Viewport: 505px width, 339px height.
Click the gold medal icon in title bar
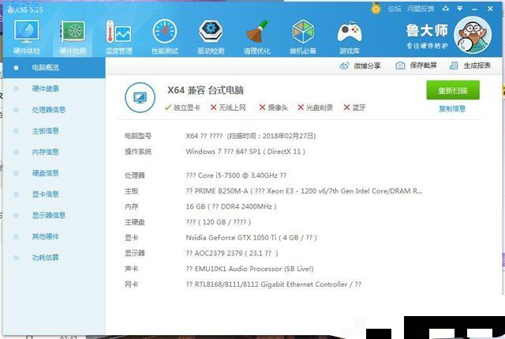point(376,9)
